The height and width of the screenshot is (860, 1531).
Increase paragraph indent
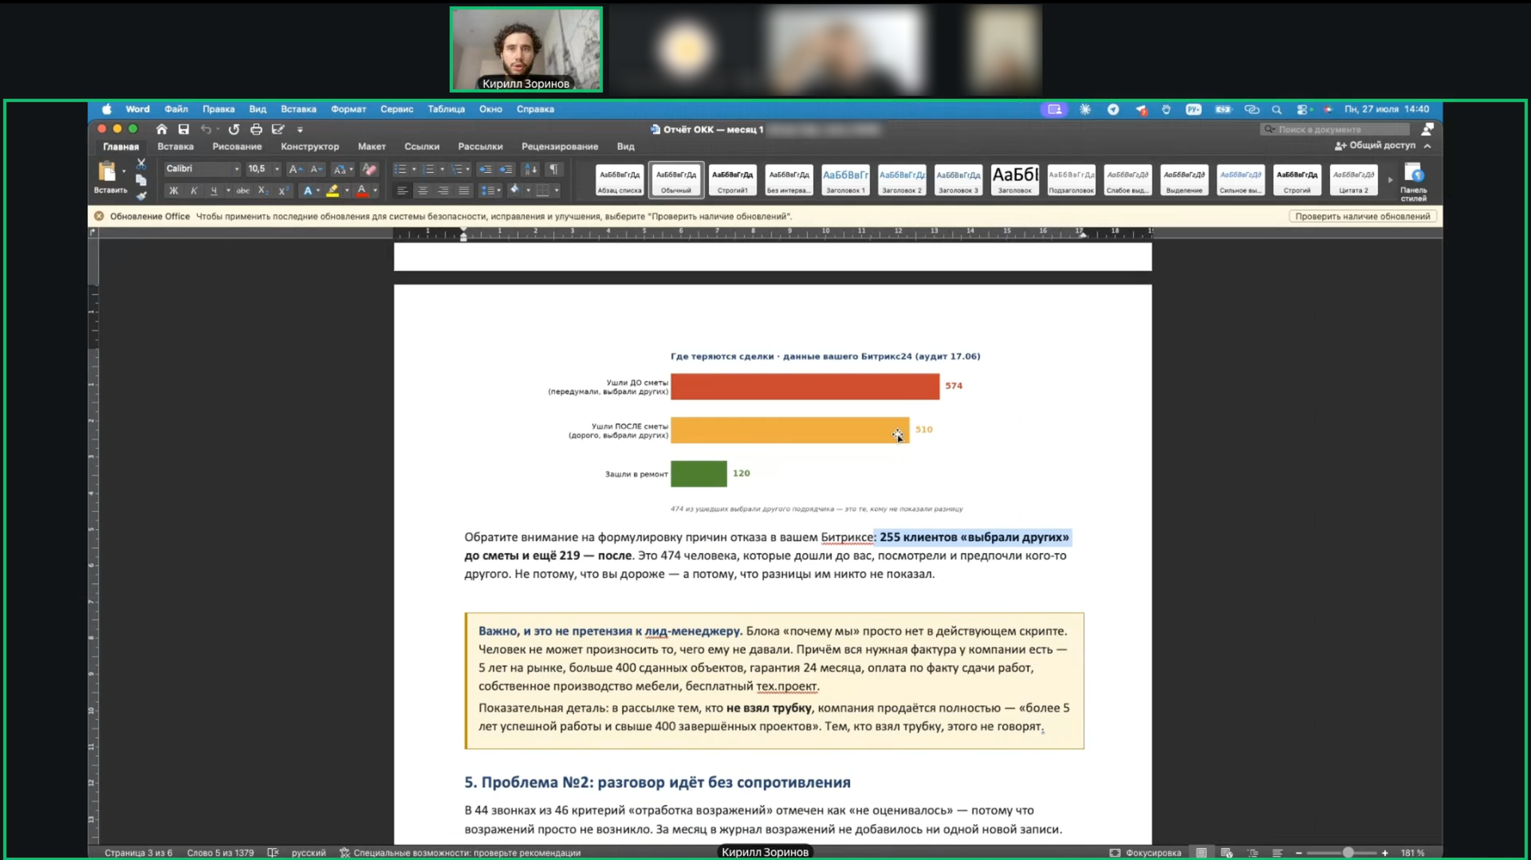[x=506, y=169]
